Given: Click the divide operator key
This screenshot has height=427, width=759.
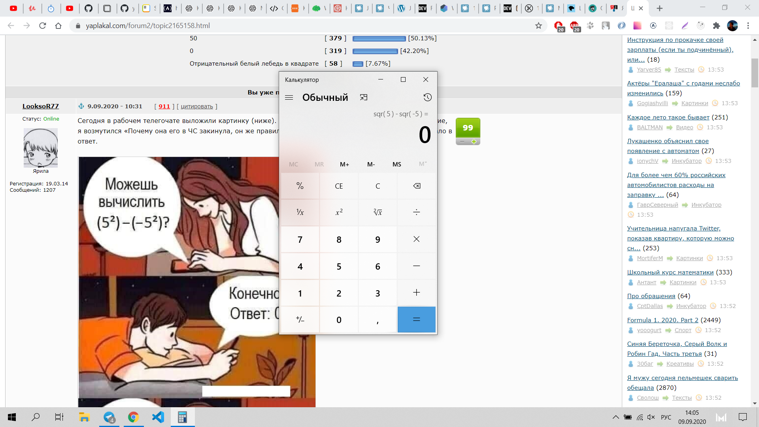Looking at the screenshot, I should 417,212.
